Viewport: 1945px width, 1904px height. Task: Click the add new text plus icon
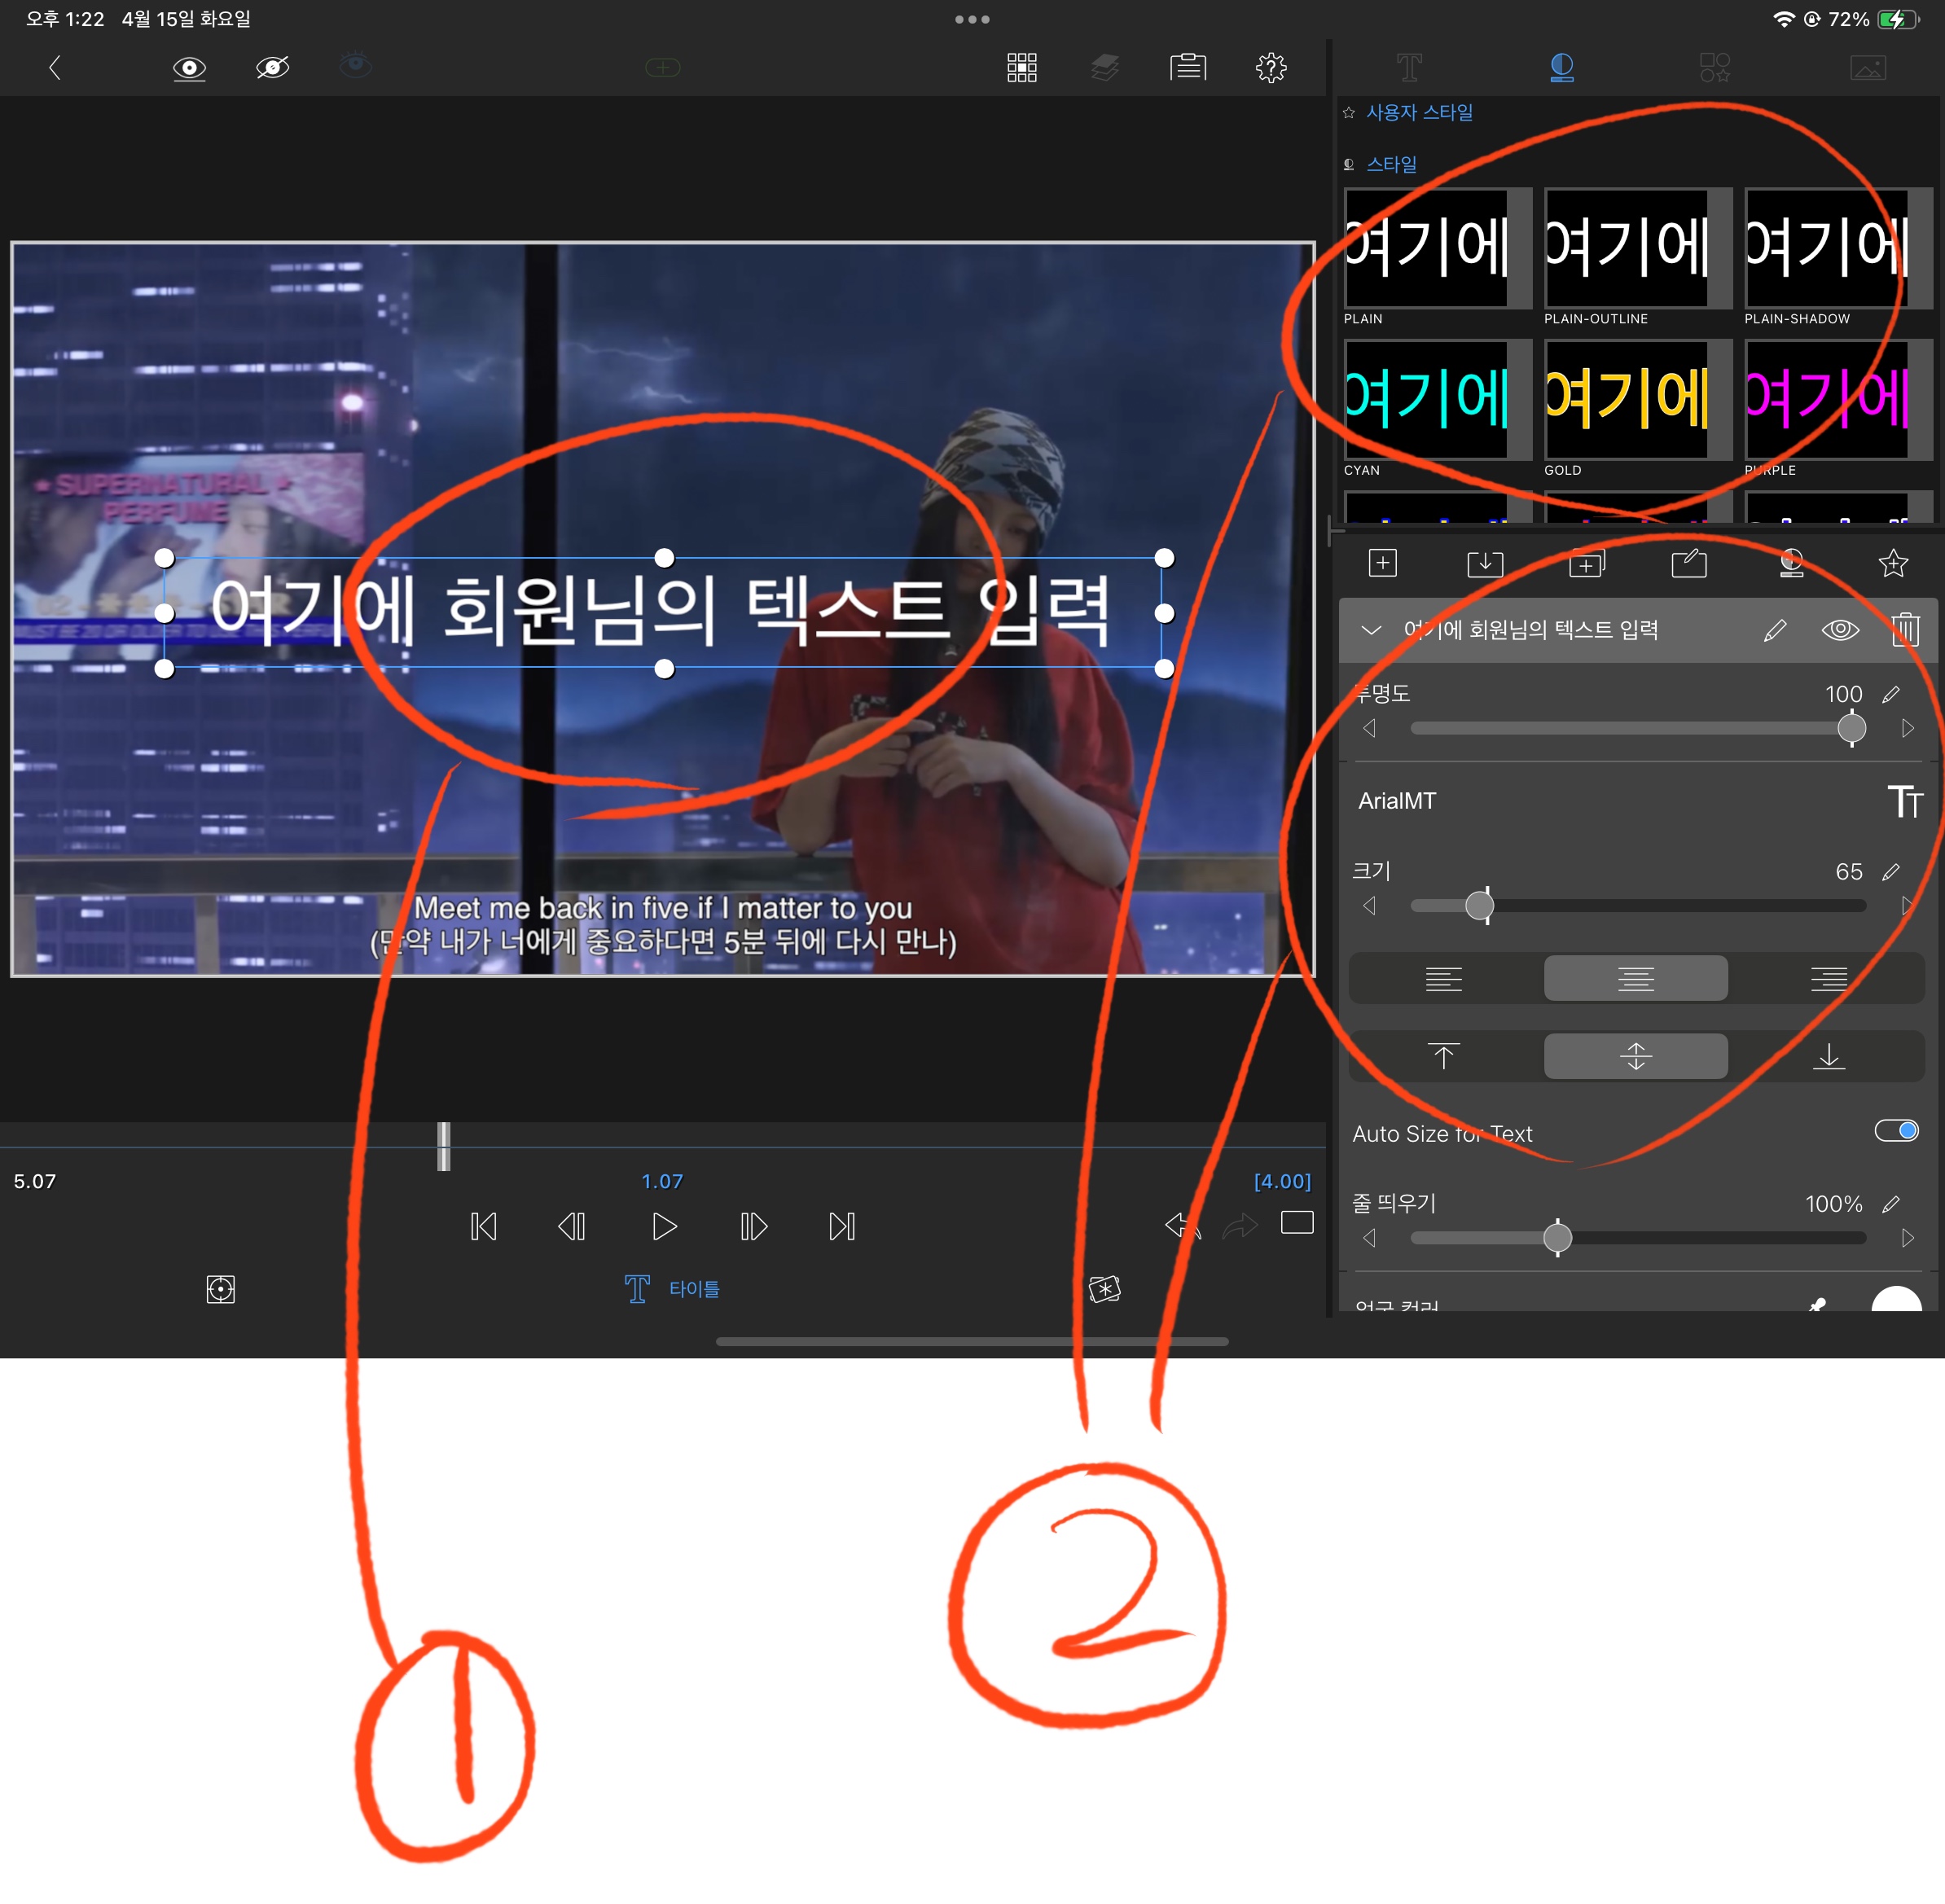[1382, 563]
